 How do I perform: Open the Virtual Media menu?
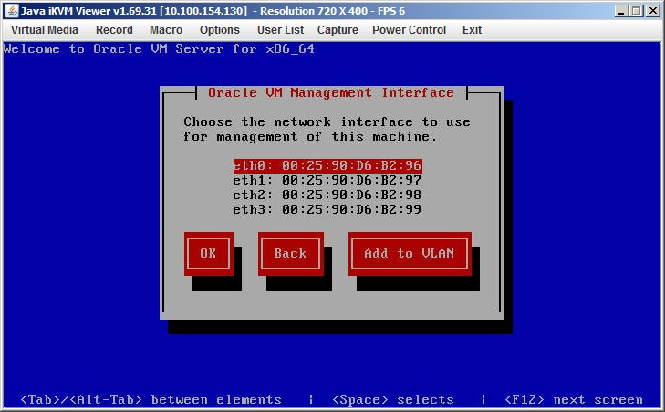coord(45,30)
